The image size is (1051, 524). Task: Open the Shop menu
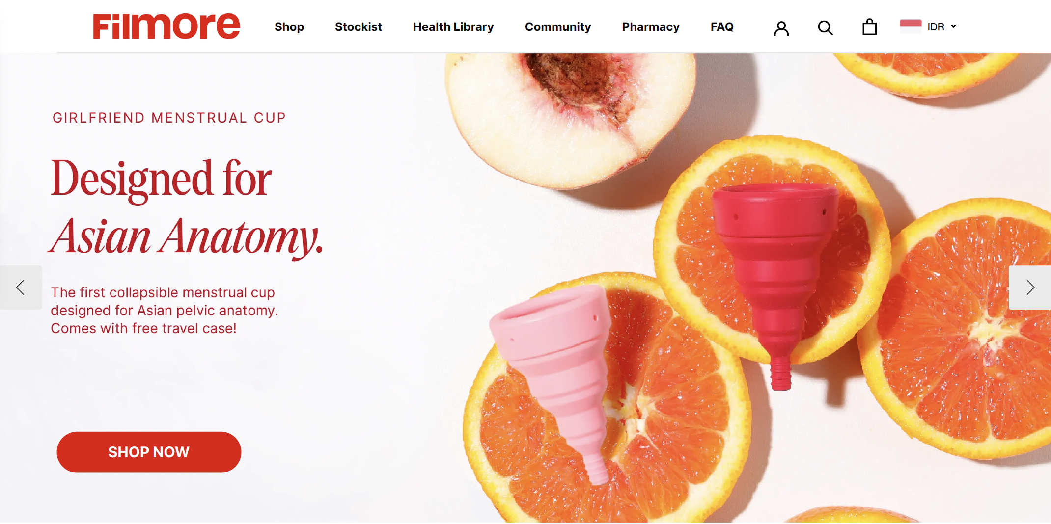289,27
